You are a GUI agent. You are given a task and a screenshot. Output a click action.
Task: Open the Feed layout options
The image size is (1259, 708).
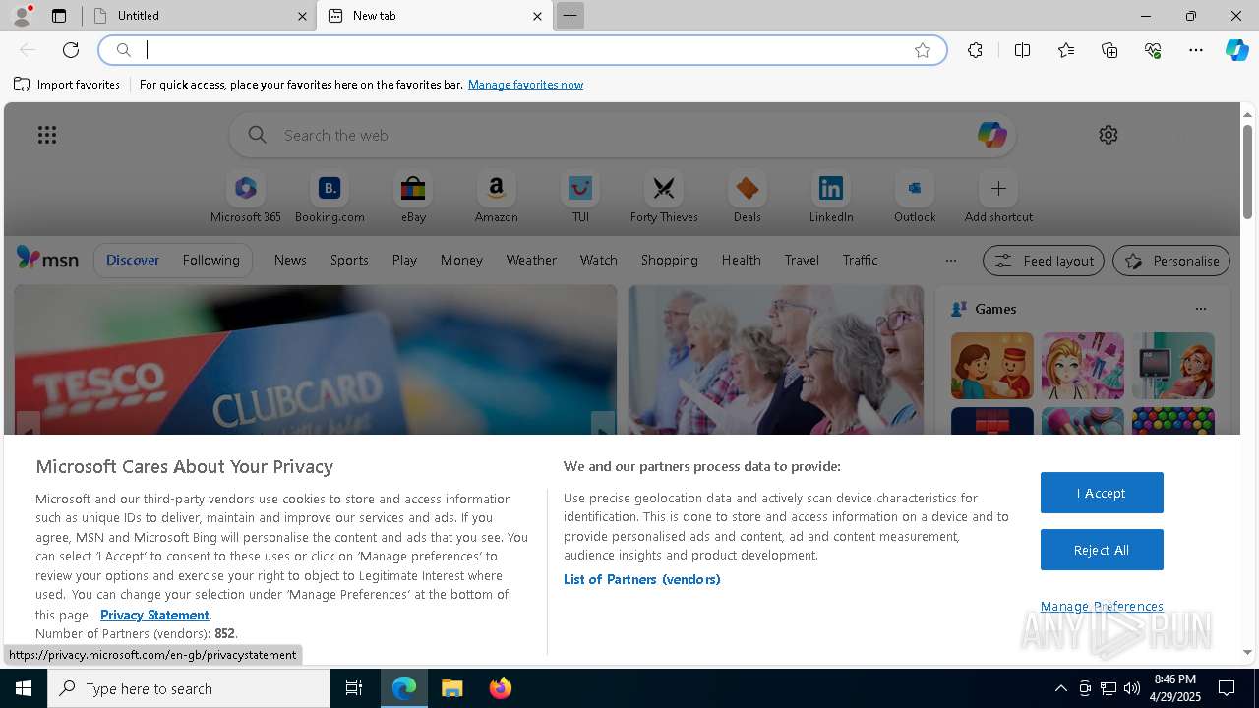[1043, 261]
